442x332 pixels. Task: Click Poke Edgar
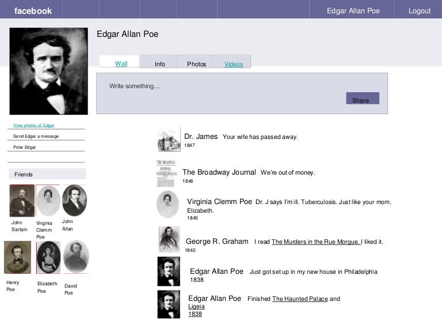[25, 147]
